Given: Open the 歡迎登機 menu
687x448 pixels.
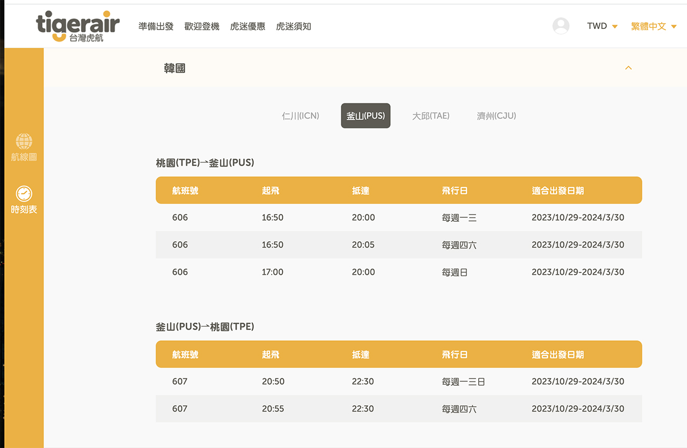Looking at the screenshot, I should click(x=202, y=26).
